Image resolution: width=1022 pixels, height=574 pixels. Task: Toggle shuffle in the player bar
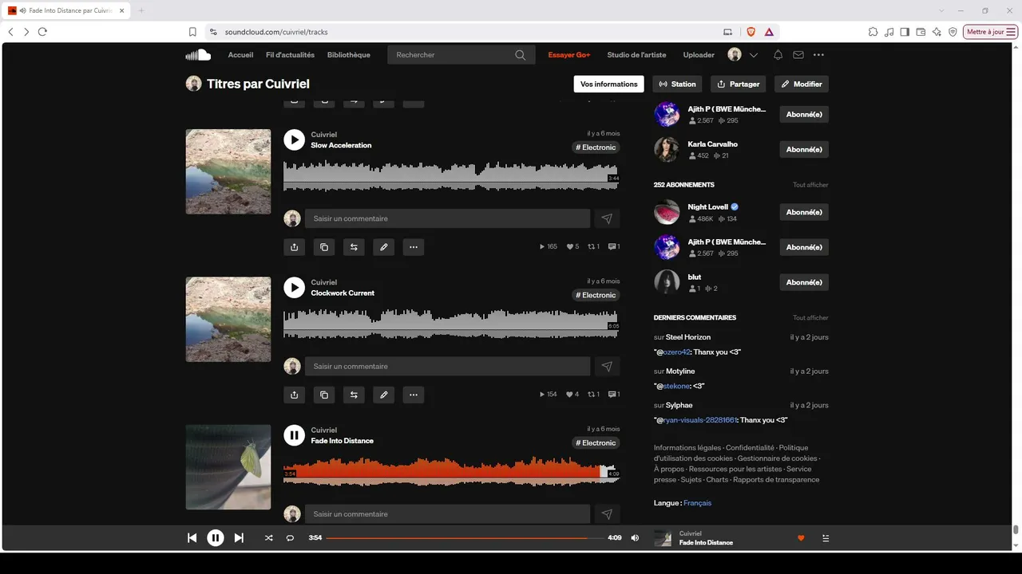coord(268,538)
